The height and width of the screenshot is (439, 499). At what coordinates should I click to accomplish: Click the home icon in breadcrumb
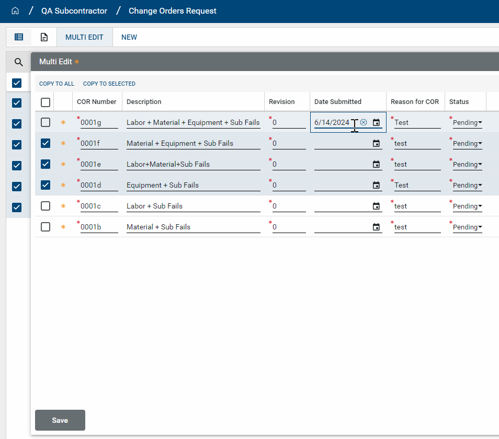click(15, 11)
